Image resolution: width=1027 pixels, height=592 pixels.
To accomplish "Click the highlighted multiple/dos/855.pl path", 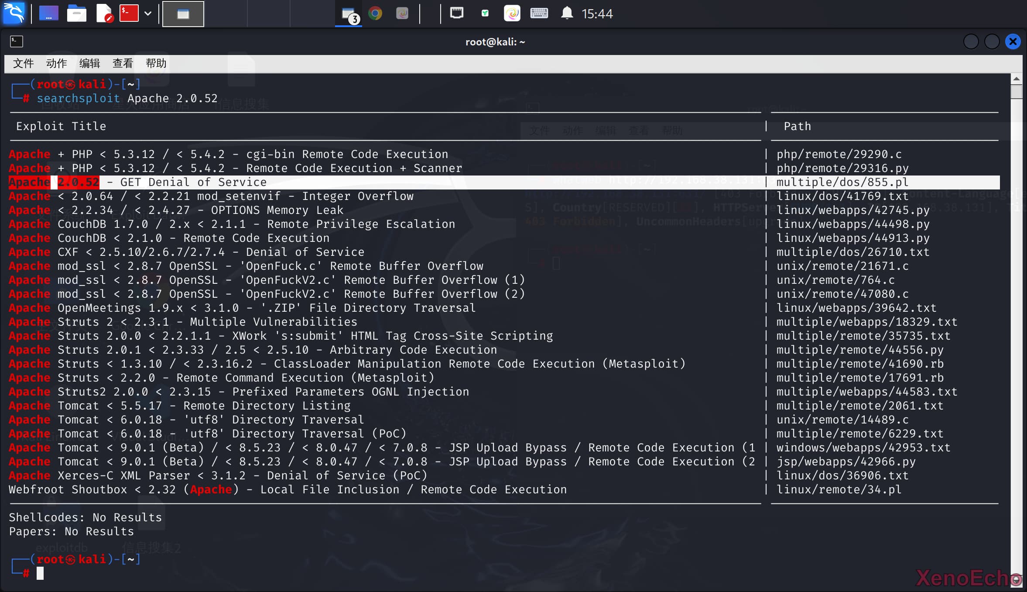I will (842, 182).
